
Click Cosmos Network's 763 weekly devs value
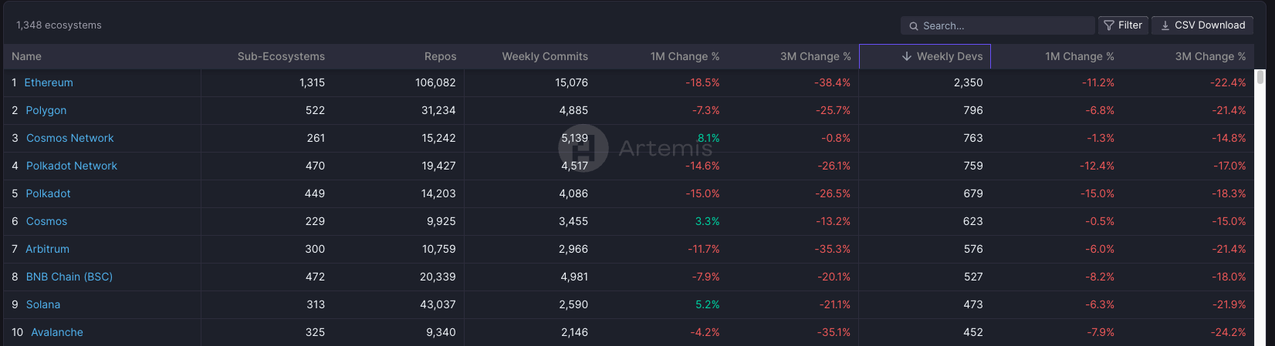point(973,138)
